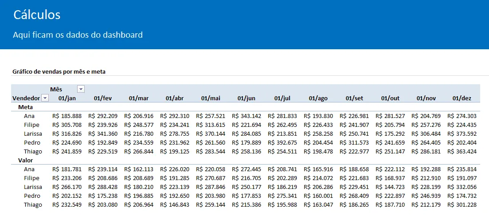
Task: Click the Cálculos title text
Action: pyautogui.click(x=37, y=15)
